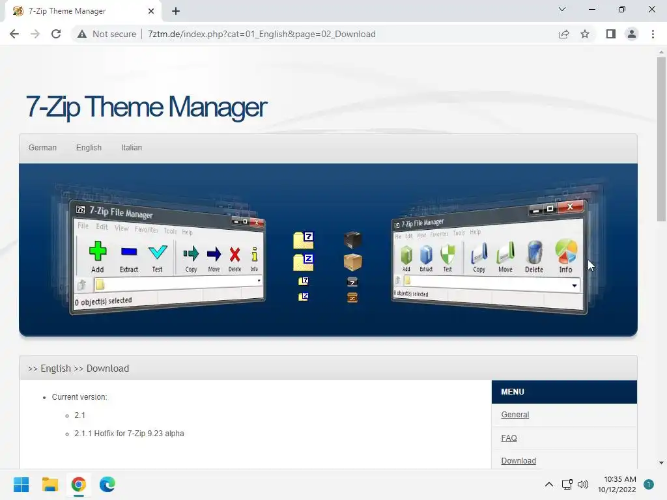Click the green Add plus icon in banner
The width and height of the screenshot is (667, 500).
[x=98, y=251]
